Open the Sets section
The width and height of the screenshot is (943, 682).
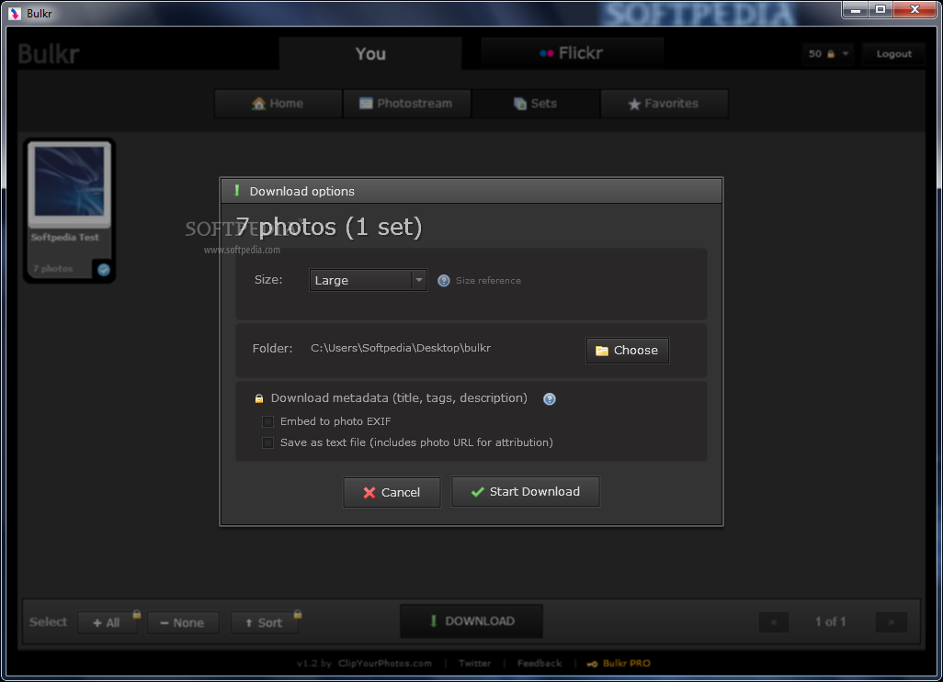[535, 103]
